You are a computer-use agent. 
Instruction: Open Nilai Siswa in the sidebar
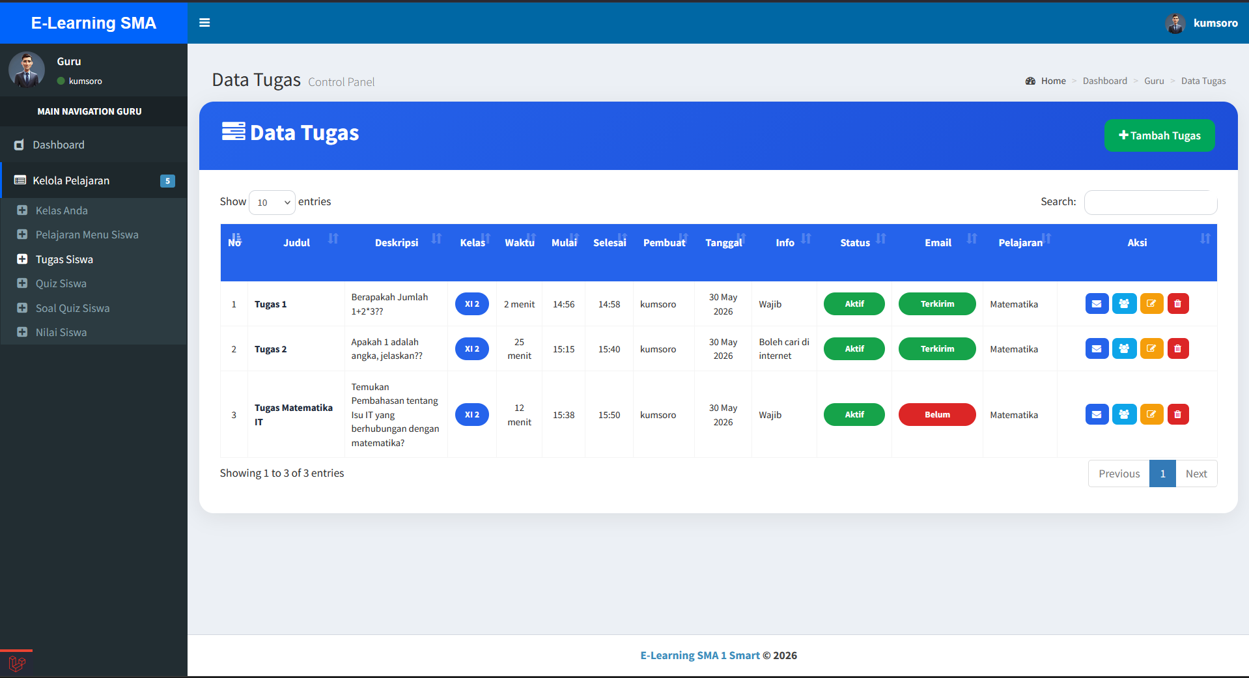pyautogui.click(x=94, y=332)
